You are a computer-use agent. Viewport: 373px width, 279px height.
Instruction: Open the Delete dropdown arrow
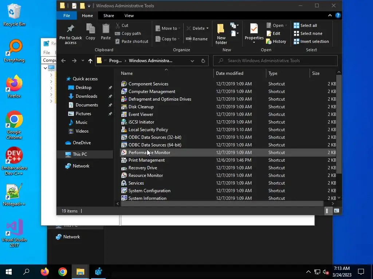coord(207,28)
